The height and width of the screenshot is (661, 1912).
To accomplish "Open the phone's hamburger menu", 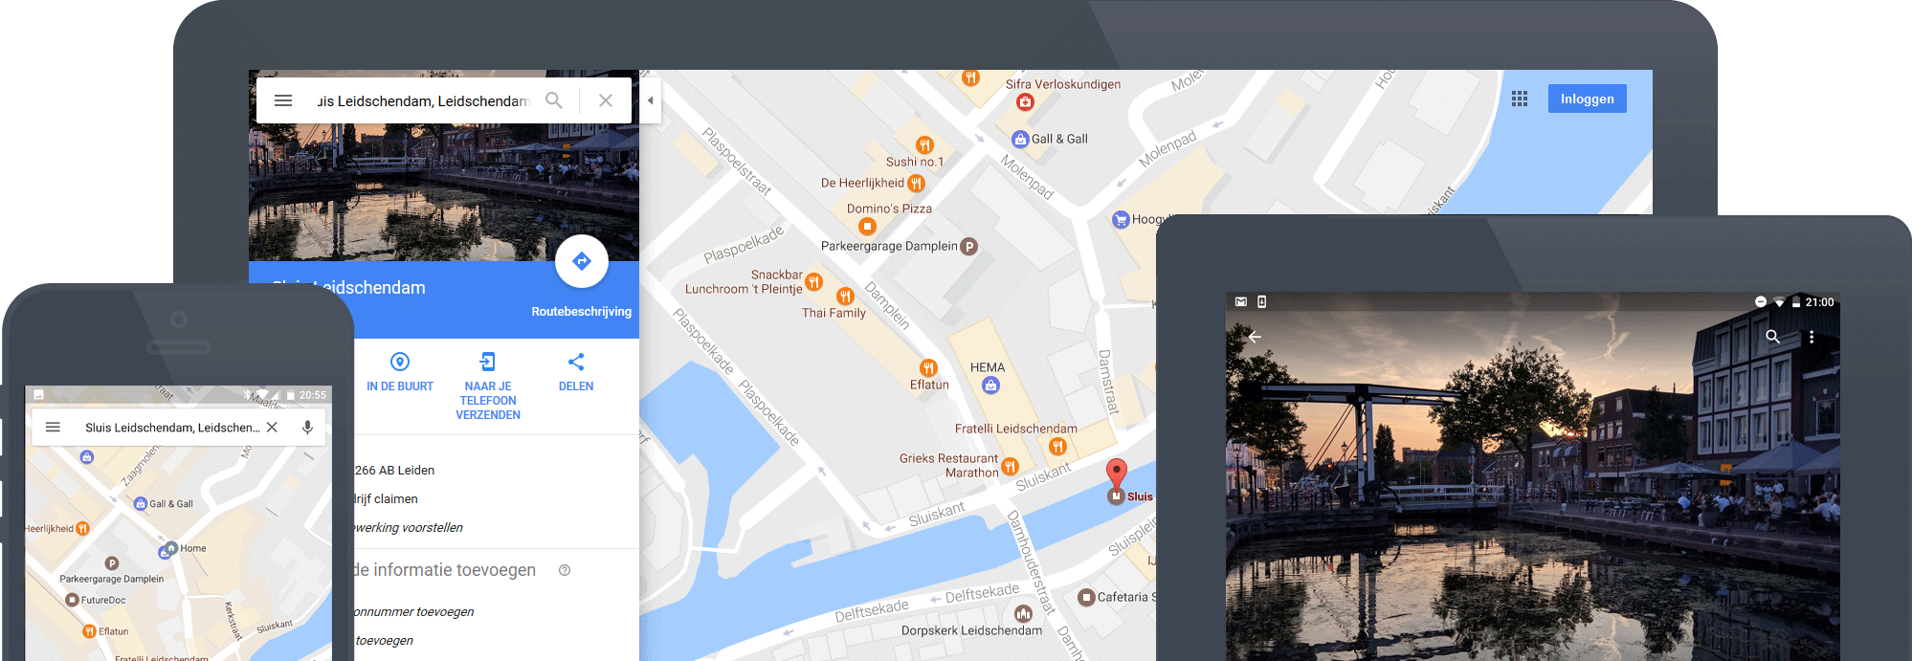I will coord(54,428).
